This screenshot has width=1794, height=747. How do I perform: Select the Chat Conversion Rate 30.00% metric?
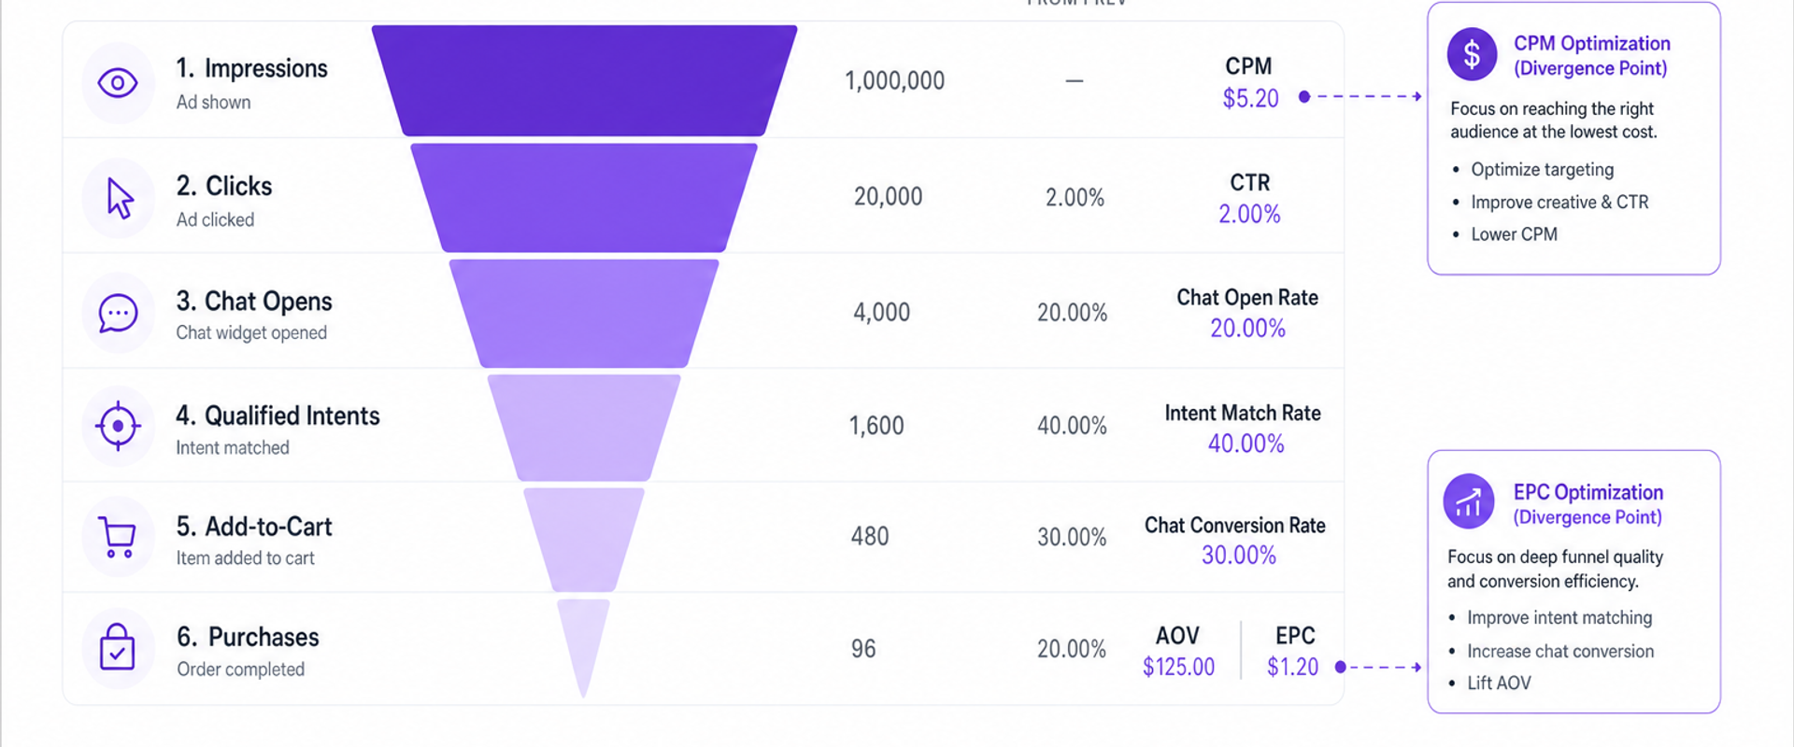(x=1235, y=540)
